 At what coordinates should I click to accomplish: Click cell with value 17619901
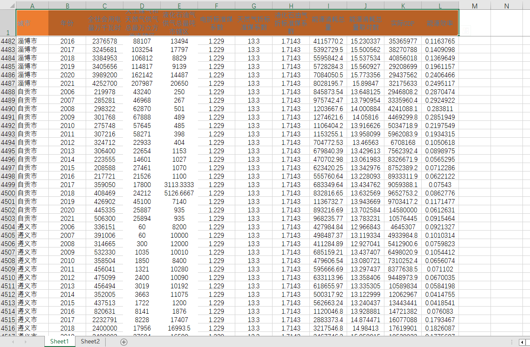403,328
